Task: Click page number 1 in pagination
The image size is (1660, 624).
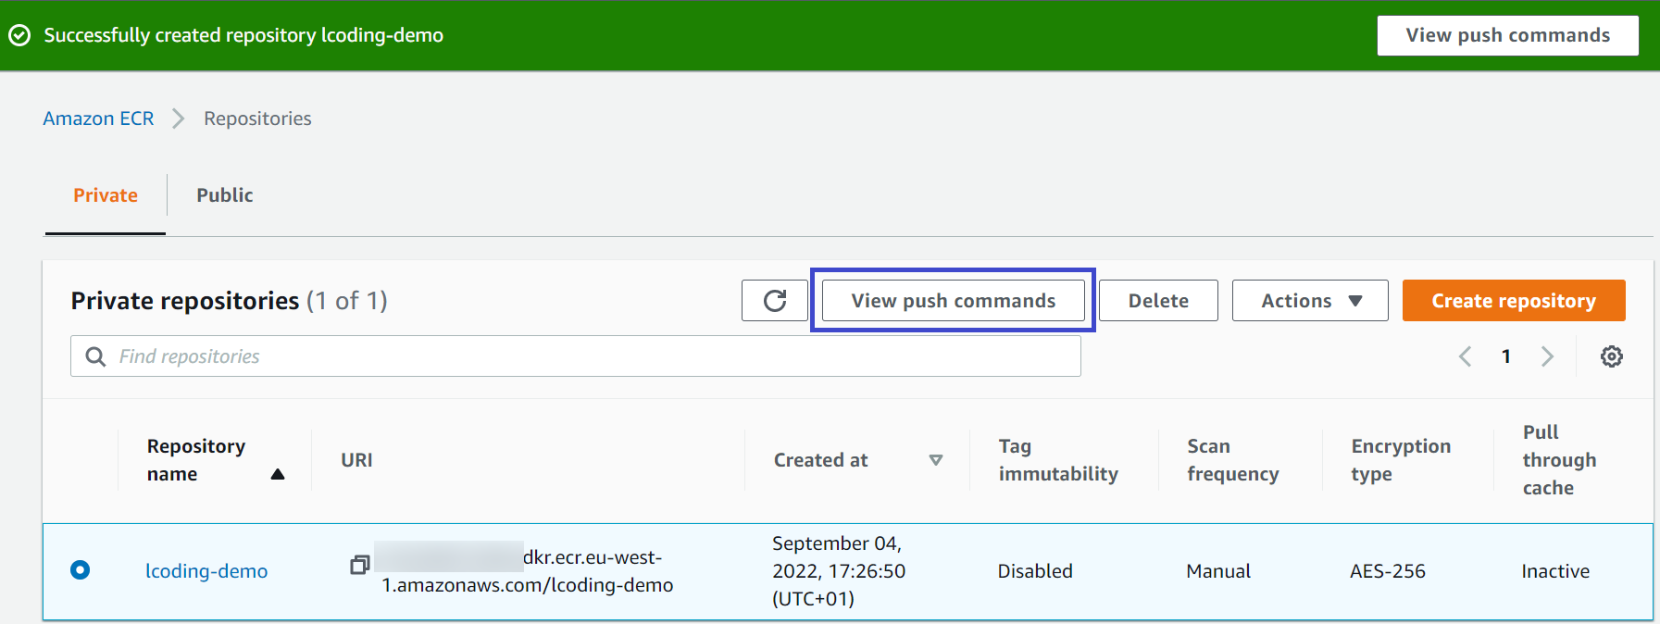Action: (x=1506, y=356)
